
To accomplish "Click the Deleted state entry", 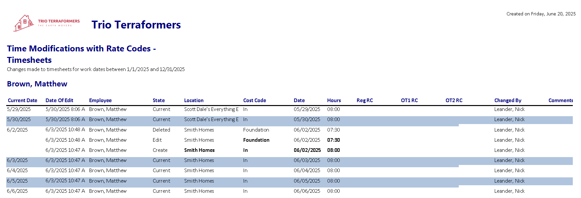I will pos(161,130).
